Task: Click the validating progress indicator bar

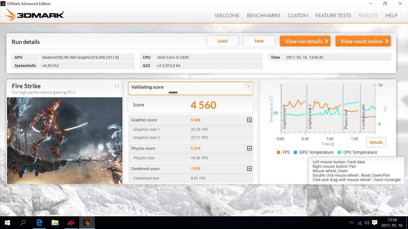Action: click(x=173, y=93)
